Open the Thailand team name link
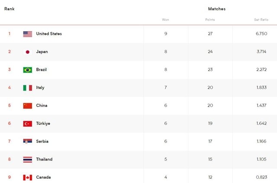 click(44, 159)
